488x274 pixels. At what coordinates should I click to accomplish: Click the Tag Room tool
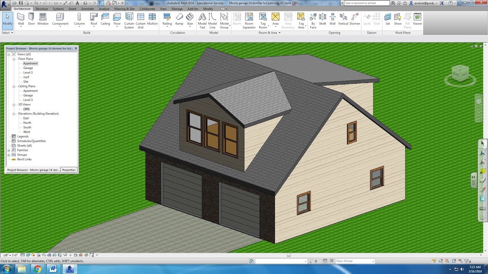tap(263, 21)
